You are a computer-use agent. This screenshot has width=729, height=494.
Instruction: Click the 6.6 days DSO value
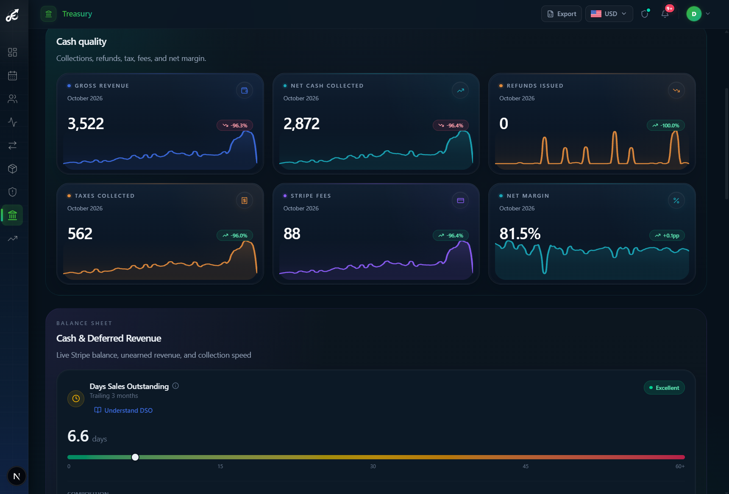coord(87,436)
